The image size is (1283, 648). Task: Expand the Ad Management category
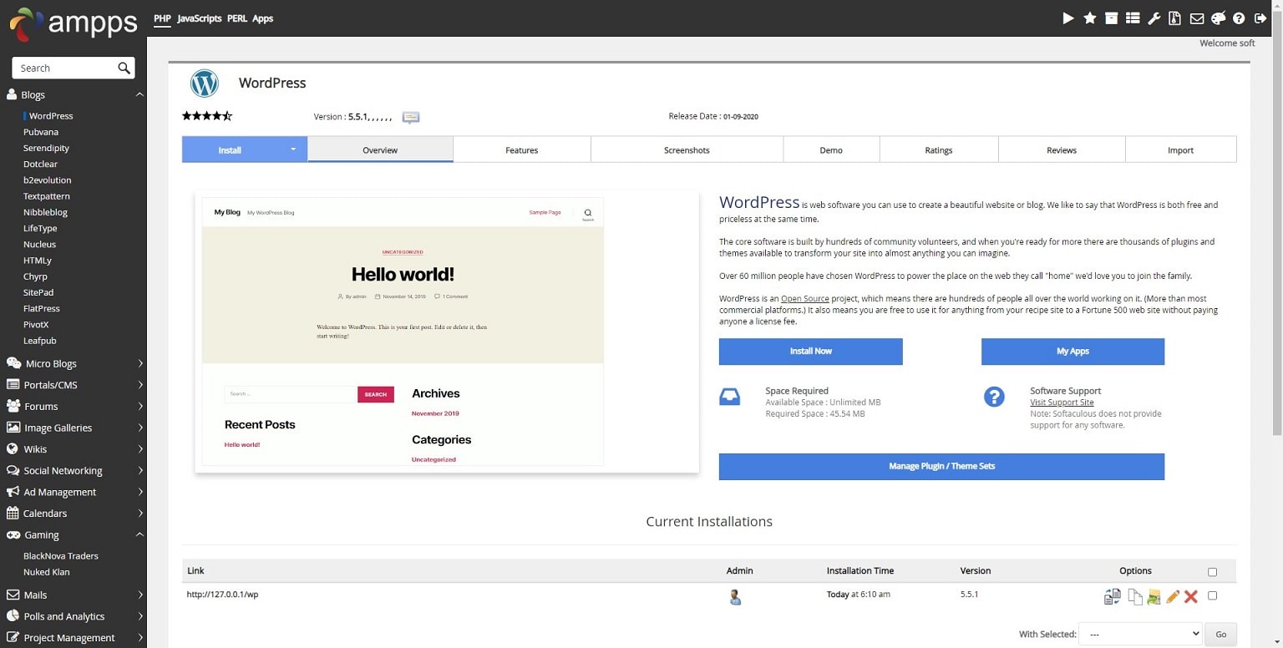pos(74,492)
